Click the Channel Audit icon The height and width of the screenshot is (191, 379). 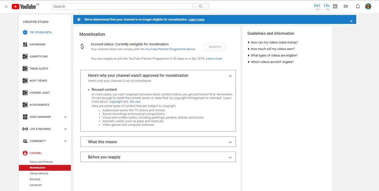(25, 93)
